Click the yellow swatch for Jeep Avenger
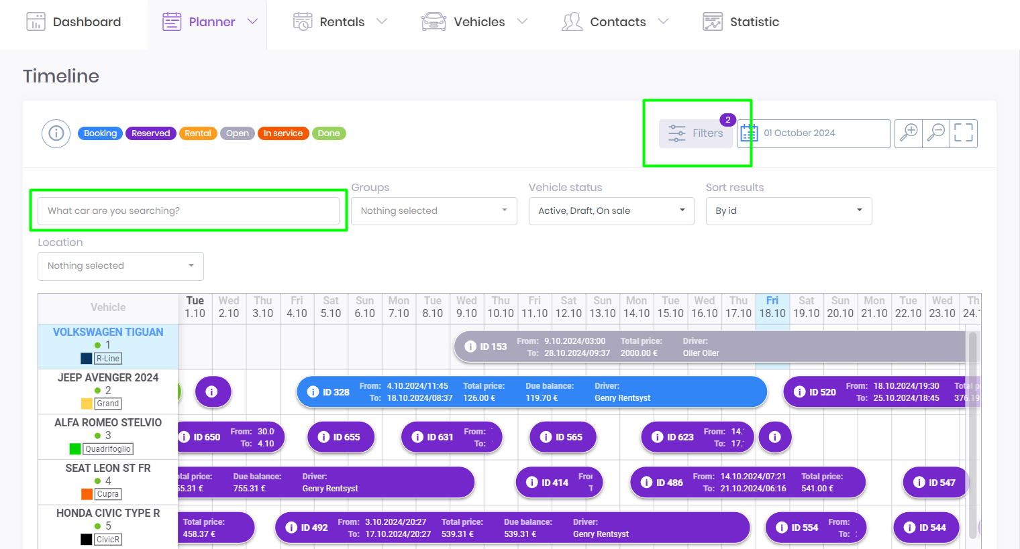The width and height of the screenshot is (1020, 549). (x=87, y=404)
